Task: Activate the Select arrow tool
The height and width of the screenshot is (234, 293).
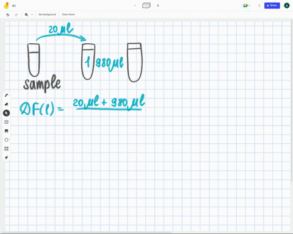Action: click(6, 113)
